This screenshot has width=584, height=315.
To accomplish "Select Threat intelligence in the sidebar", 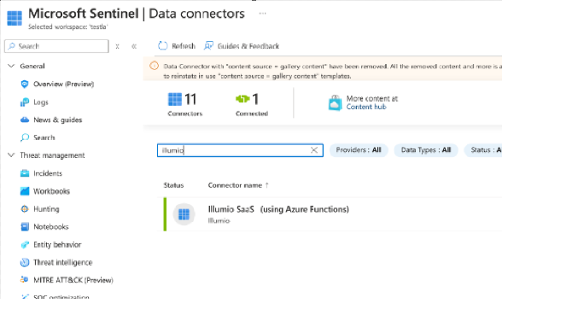I will [x=62, y=262].
